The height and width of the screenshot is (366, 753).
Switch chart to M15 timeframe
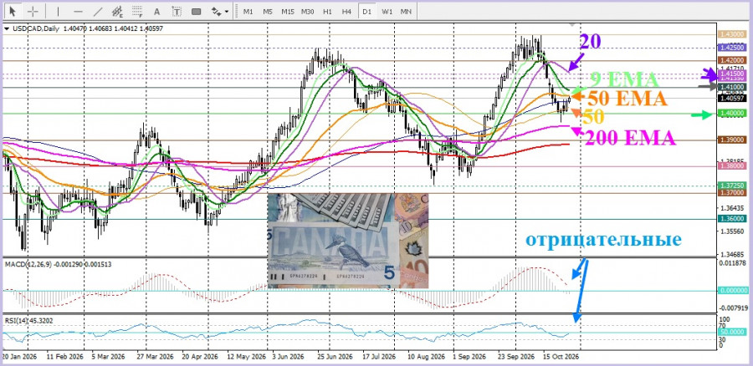288,11
